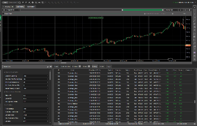The image size is (197, 126).
Task: Click the Balance value in the status bar
Action: (65, 124)
